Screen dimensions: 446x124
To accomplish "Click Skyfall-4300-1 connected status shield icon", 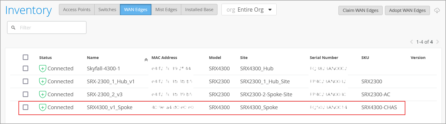I will click(x=43, y=68).
